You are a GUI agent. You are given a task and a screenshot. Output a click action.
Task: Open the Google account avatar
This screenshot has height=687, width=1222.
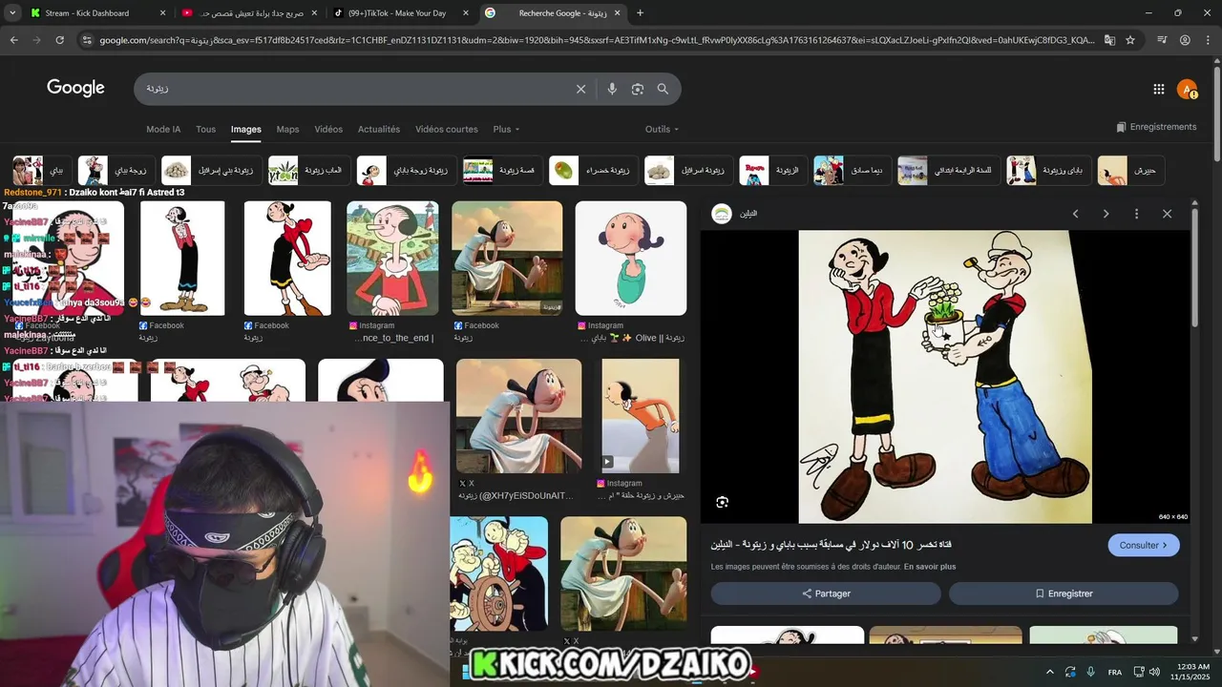click(1187, 89)
